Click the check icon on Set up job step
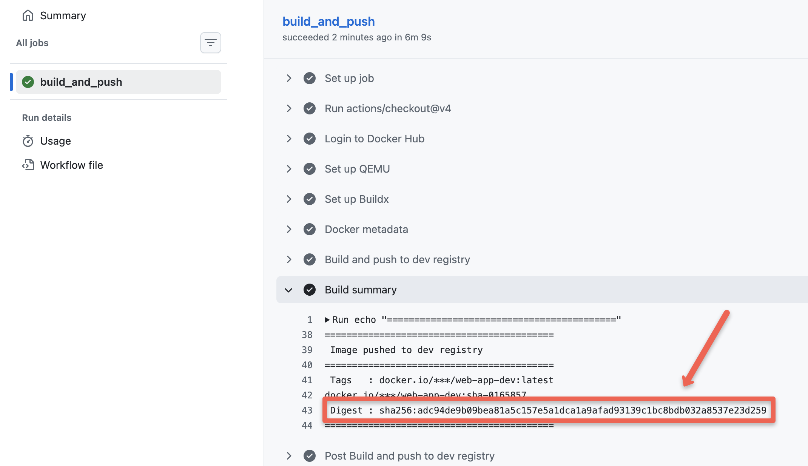The width and height of the screenshot is (808, 466). click(x=309, y=78)
